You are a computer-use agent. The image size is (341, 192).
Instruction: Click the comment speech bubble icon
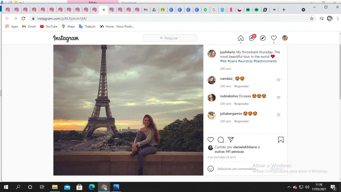[221, 140]
